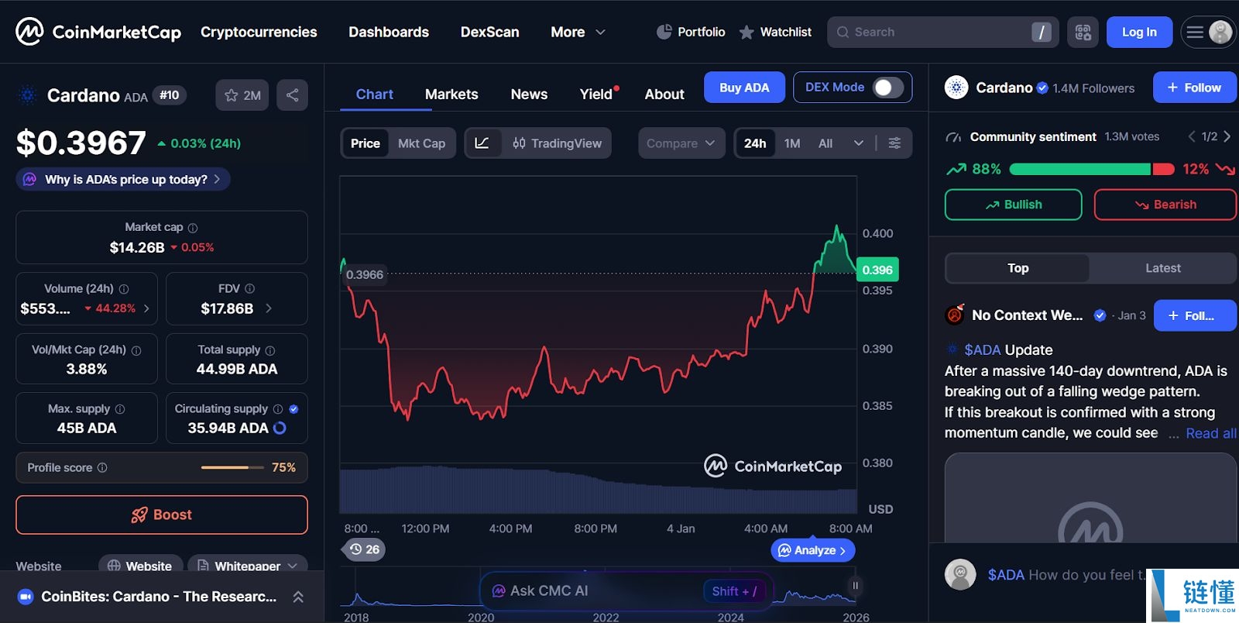
Task: Click the circulating supply progress ring
Action: [x=280, y=428]
